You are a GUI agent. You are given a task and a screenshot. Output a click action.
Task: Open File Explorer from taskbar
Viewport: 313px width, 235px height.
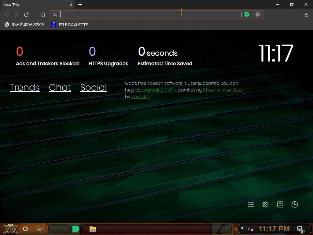[x=93, y=229]
